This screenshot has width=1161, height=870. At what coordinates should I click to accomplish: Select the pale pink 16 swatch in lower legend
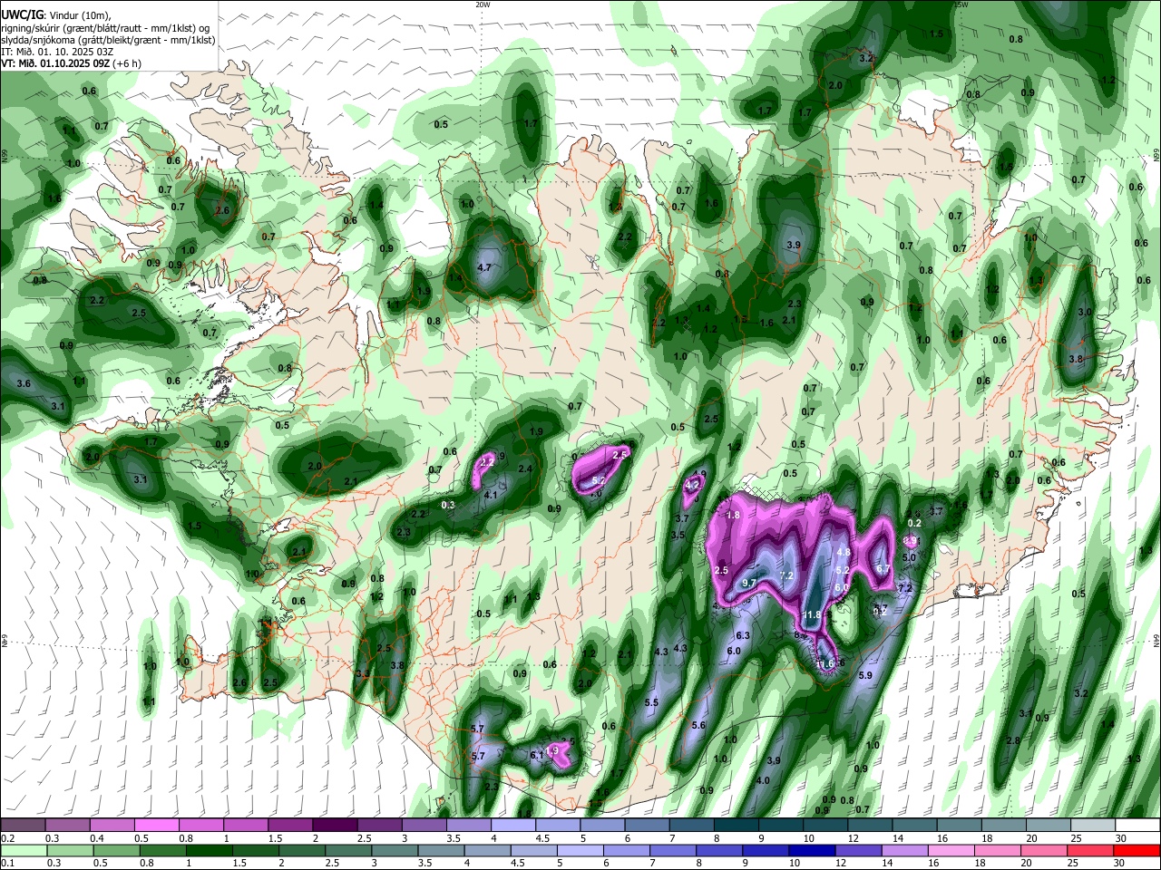[951, 850]
